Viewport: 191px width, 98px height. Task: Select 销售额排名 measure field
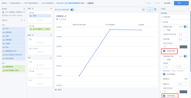point(14,67)
